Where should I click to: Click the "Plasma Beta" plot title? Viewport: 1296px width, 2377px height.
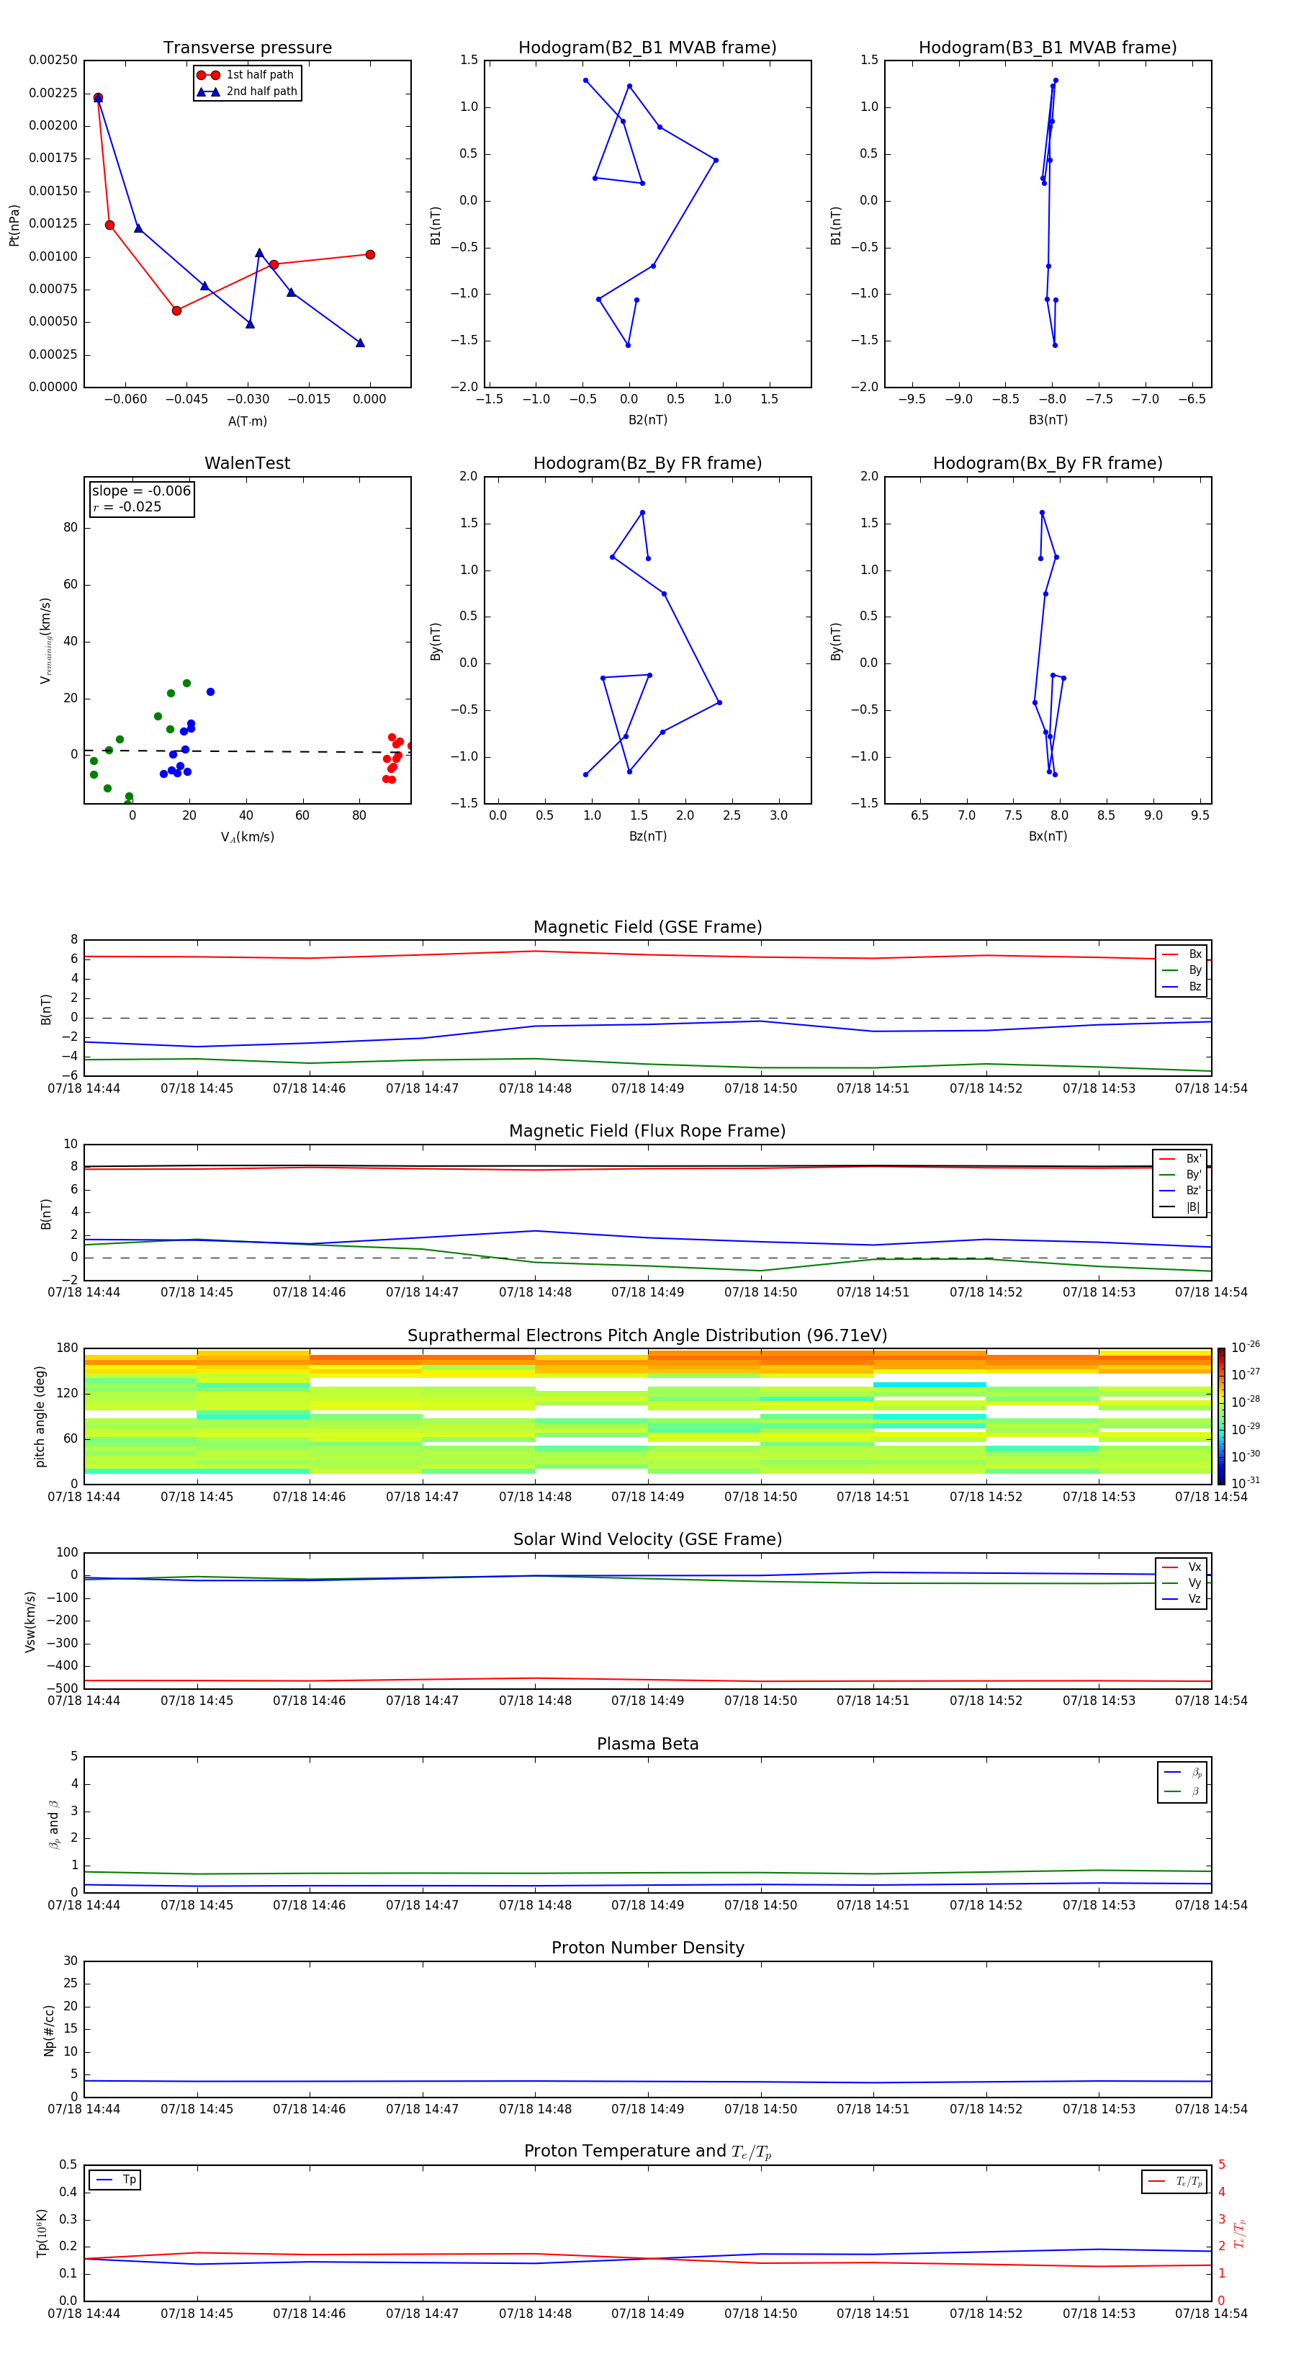click(647, 1745)
